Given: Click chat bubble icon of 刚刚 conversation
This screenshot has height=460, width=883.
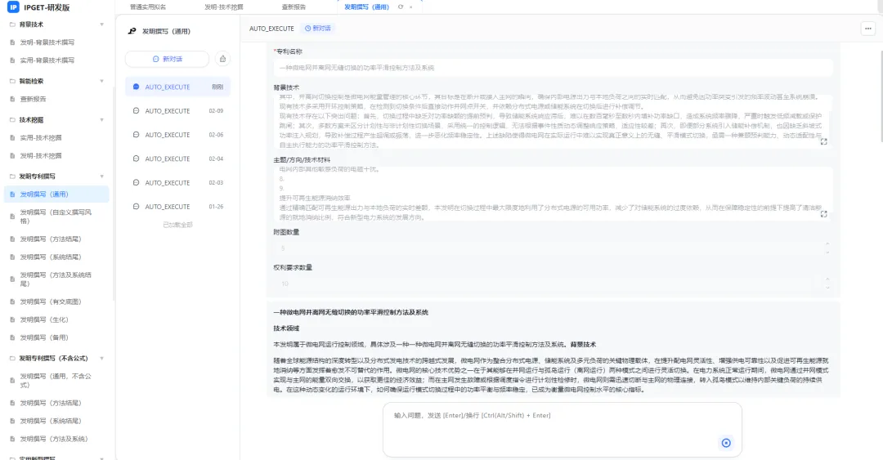Looking at the screenshot, I should (x=136, y=87).
